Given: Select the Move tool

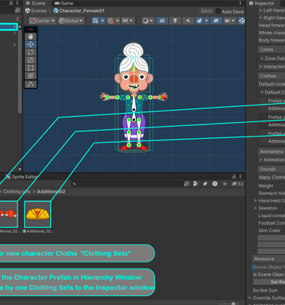Looking at the screenshot, I should pyautogui.click(x=30, y=45).
